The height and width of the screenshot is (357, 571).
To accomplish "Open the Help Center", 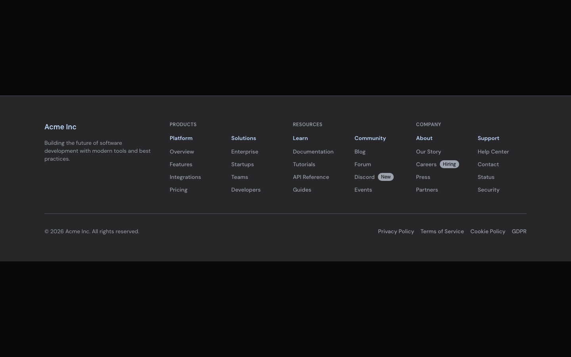I will coord(493,152).
